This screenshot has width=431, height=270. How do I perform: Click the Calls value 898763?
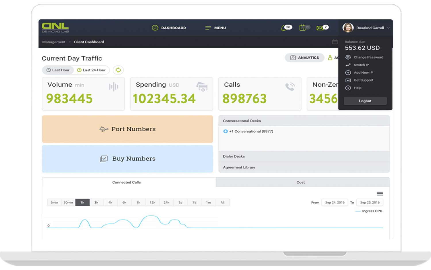[245, 99]
